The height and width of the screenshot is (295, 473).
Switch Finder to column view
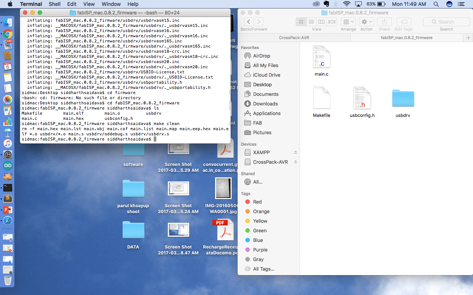[322, 22]
